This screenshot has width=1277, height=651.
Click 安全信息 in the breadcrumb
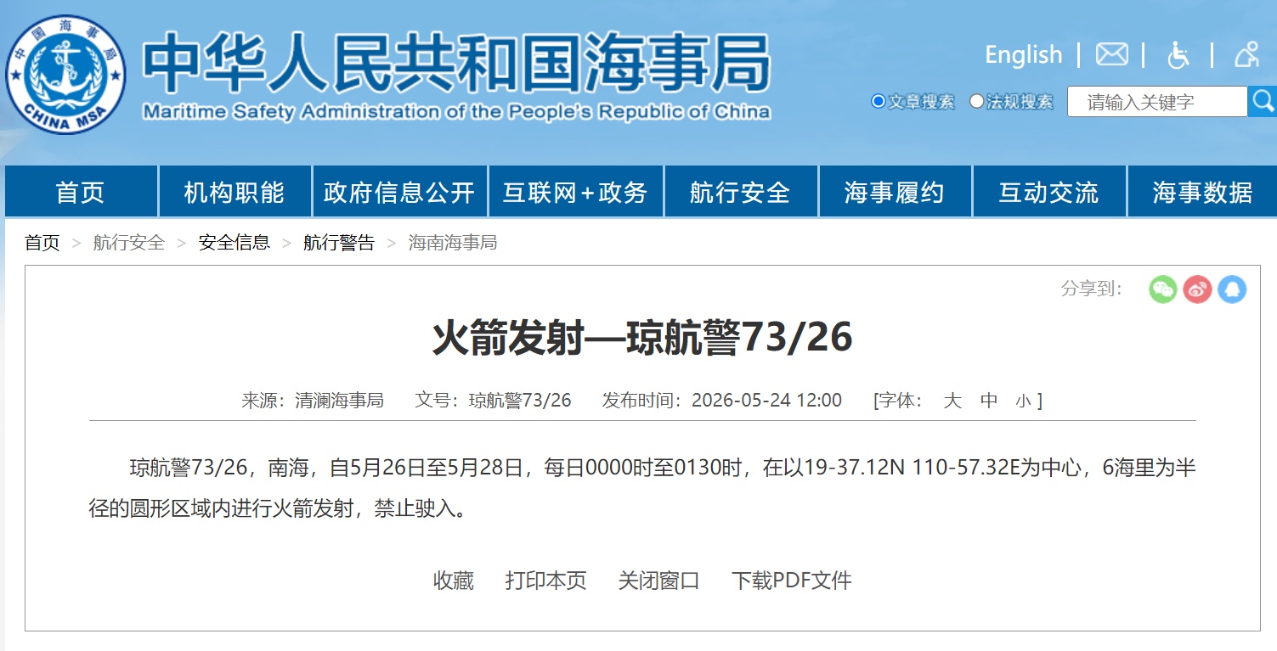click(x=234, y=243)
